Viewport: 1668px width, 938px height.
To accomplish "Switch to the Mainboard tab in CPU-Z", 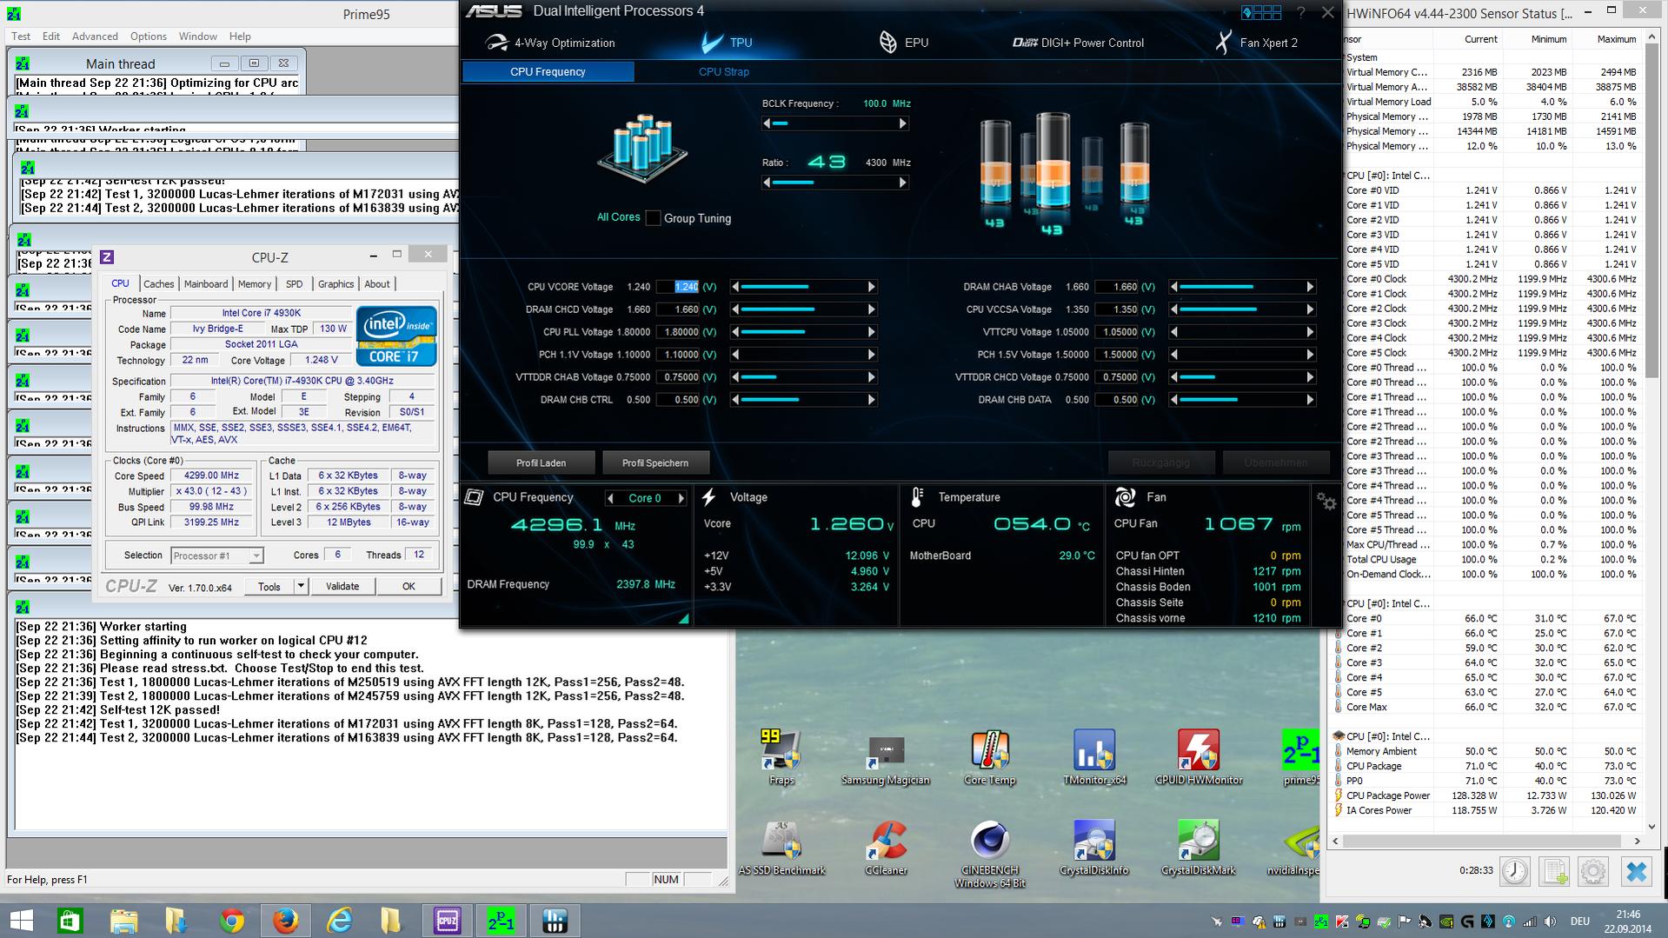I will [x=206, y=284].
